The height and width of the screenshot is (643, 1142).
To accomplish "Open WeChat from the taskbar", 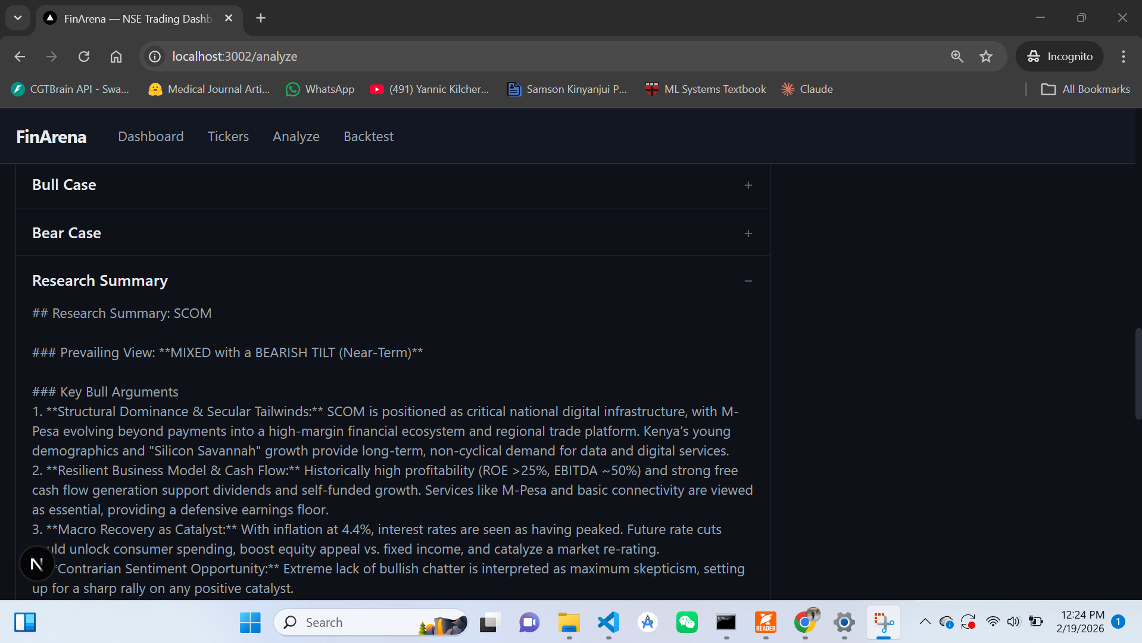I will click(x=687, y=622).
